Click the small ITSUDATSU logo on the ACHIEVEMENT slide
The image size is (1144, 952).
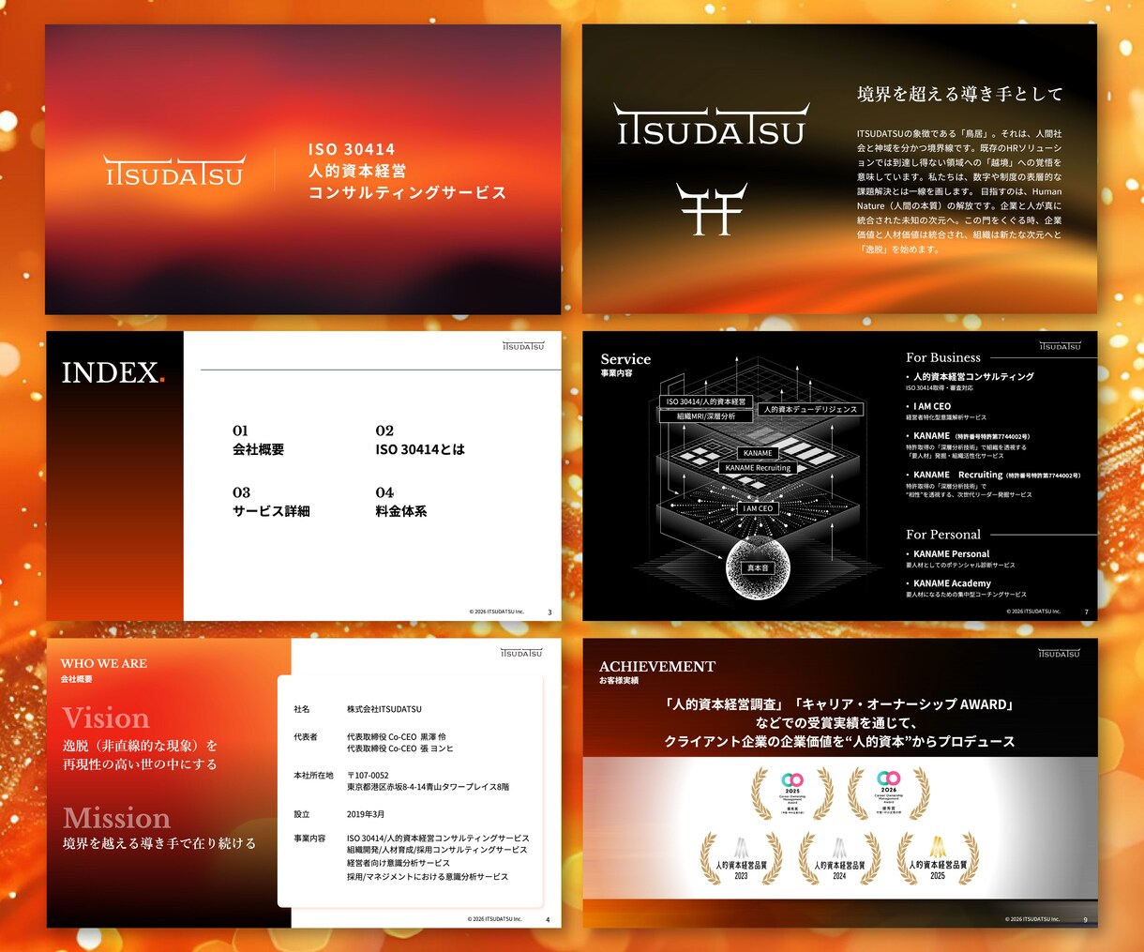1060,653
